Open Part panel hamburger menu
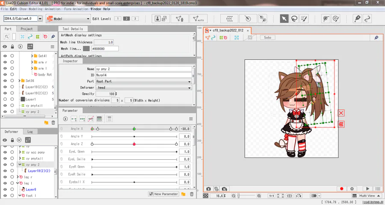The image size is (385, 205). (52, 47)
